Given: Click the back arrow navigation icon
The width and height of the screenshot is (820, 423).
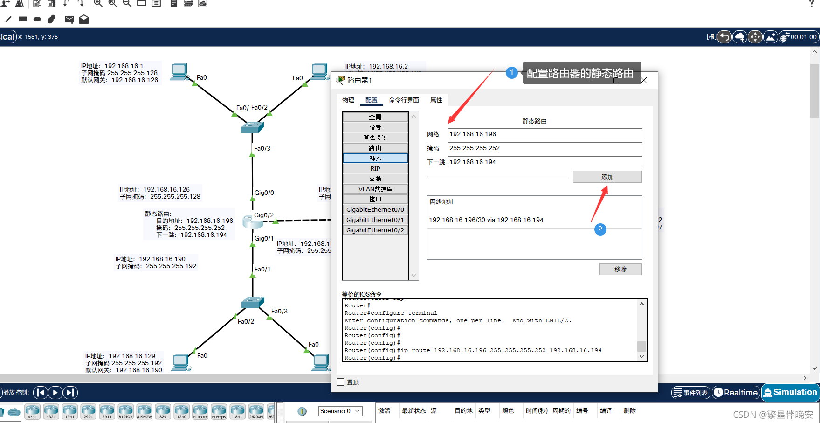Looking at the screenshot, I should point(724,37).
